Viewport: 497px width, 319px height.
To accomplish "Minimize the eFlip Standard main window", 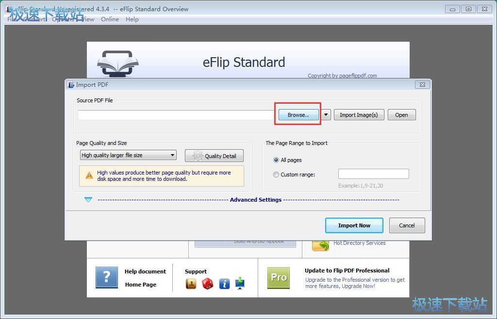I will (453, 9).
